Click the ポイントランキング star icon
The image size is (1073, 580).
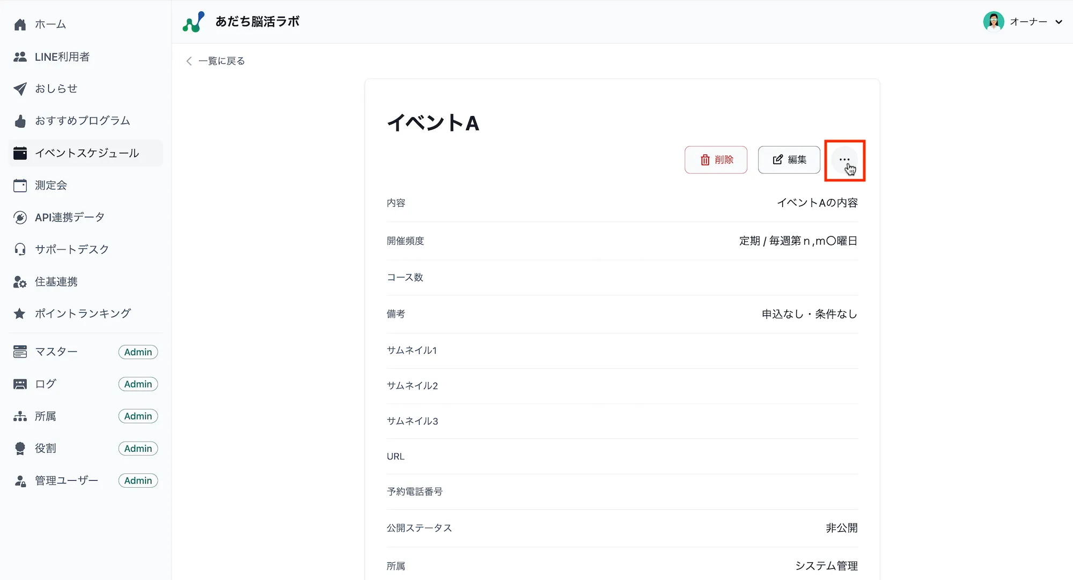tap(20, 313)
